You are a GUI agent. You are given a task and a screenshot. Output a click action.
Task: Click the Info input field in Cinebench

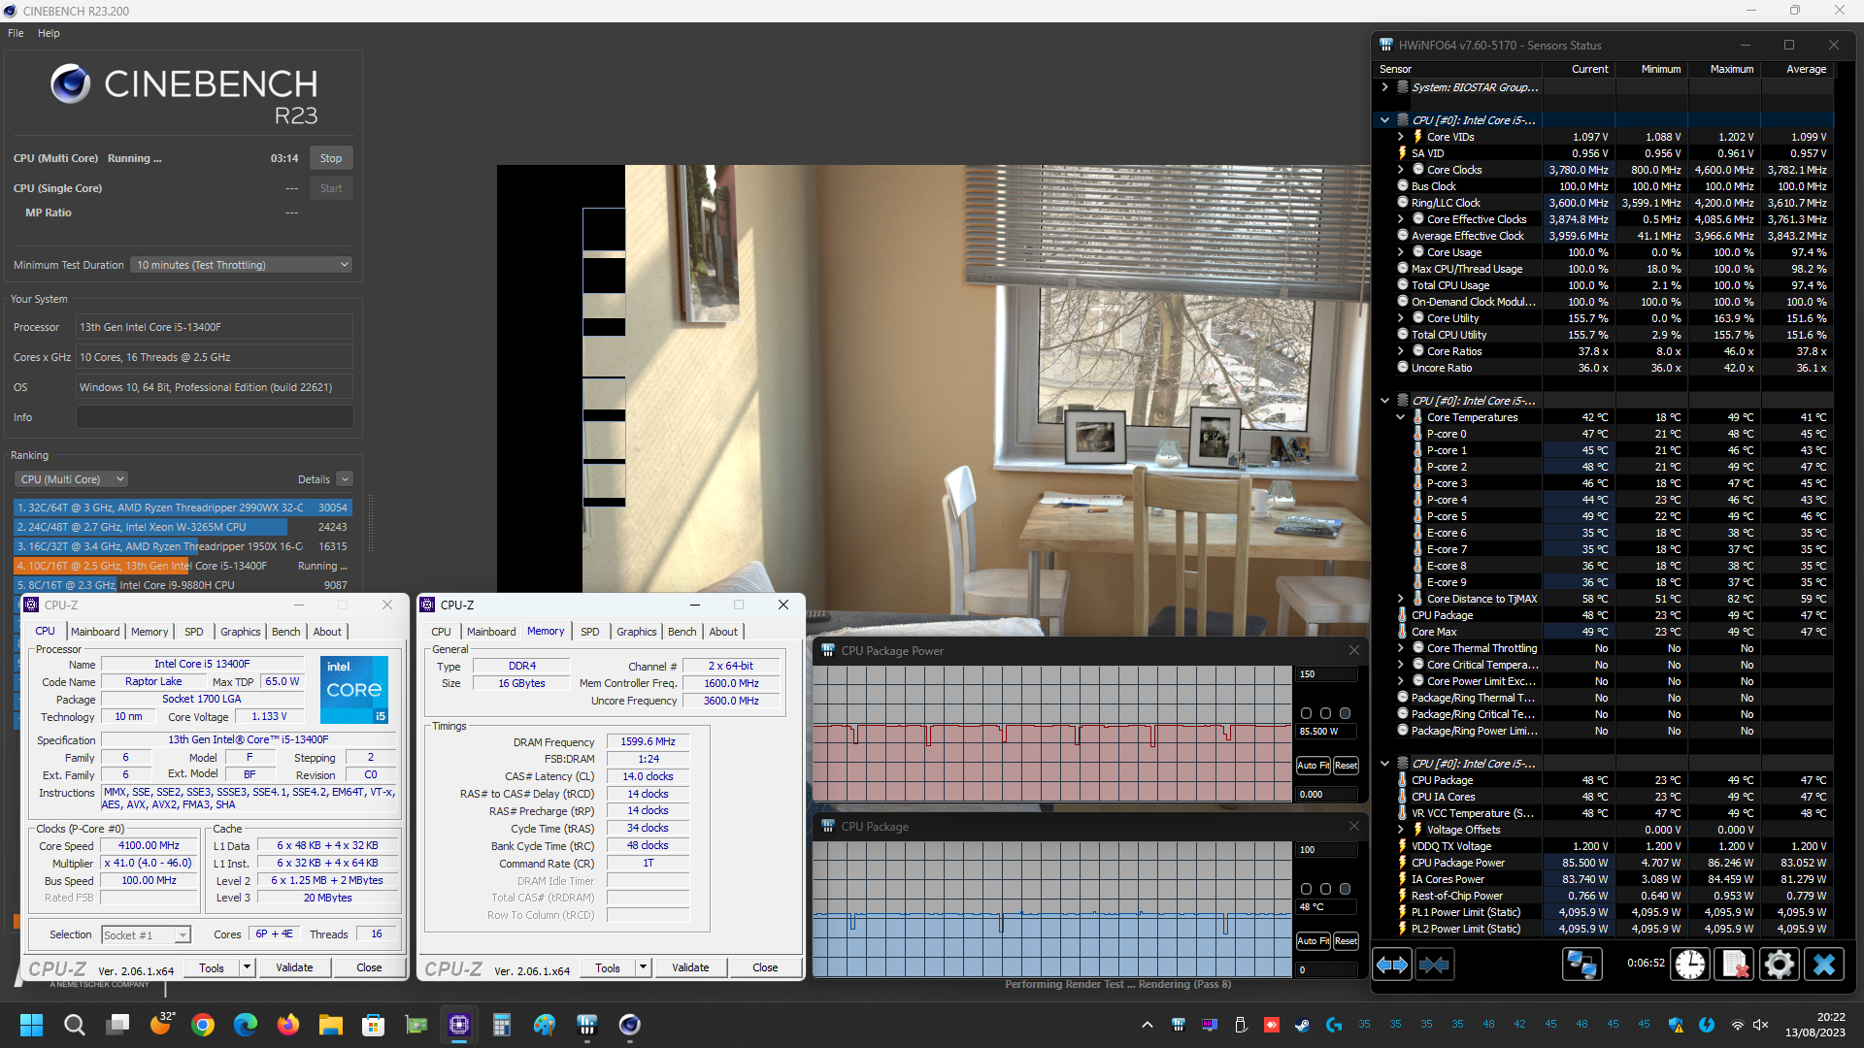(215, 417)
